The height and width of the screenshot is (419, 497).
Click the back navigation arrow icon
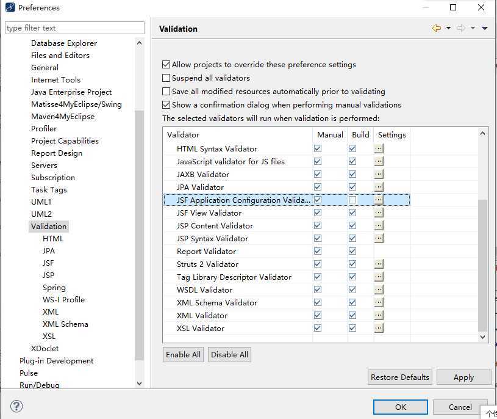(437, 28)
